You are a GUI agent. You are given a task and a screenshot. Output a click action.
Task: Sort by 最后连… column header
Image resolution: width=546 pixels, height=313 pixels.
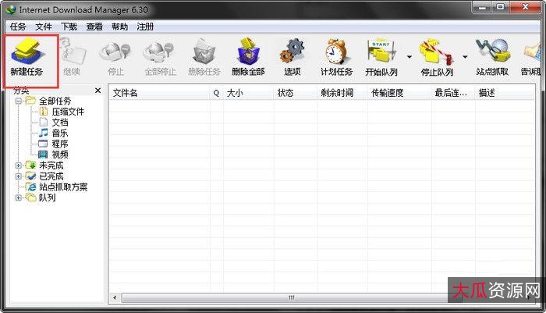coord(453,93)
